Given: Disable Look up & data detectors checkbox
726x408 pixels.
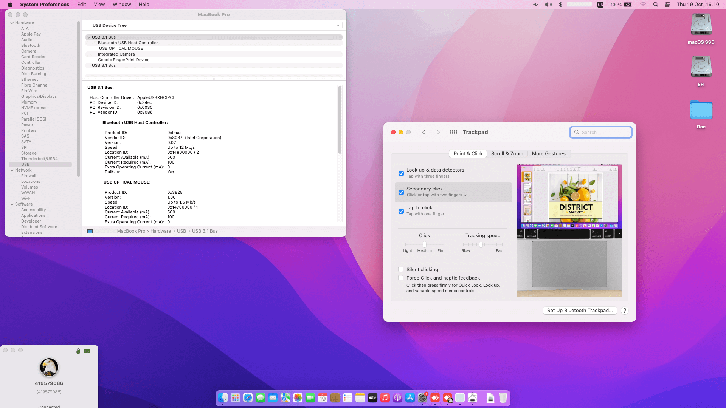Looking at the screenshot, I should 401,173.
